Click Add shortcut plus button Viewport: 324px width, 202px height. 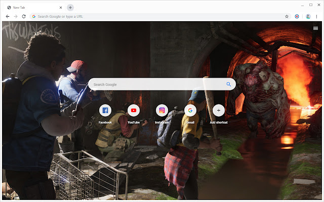(x=219, y=111)
